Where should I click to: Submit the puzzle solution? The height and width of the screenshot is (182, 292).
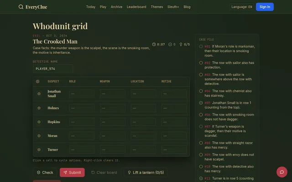click(72, 172)
